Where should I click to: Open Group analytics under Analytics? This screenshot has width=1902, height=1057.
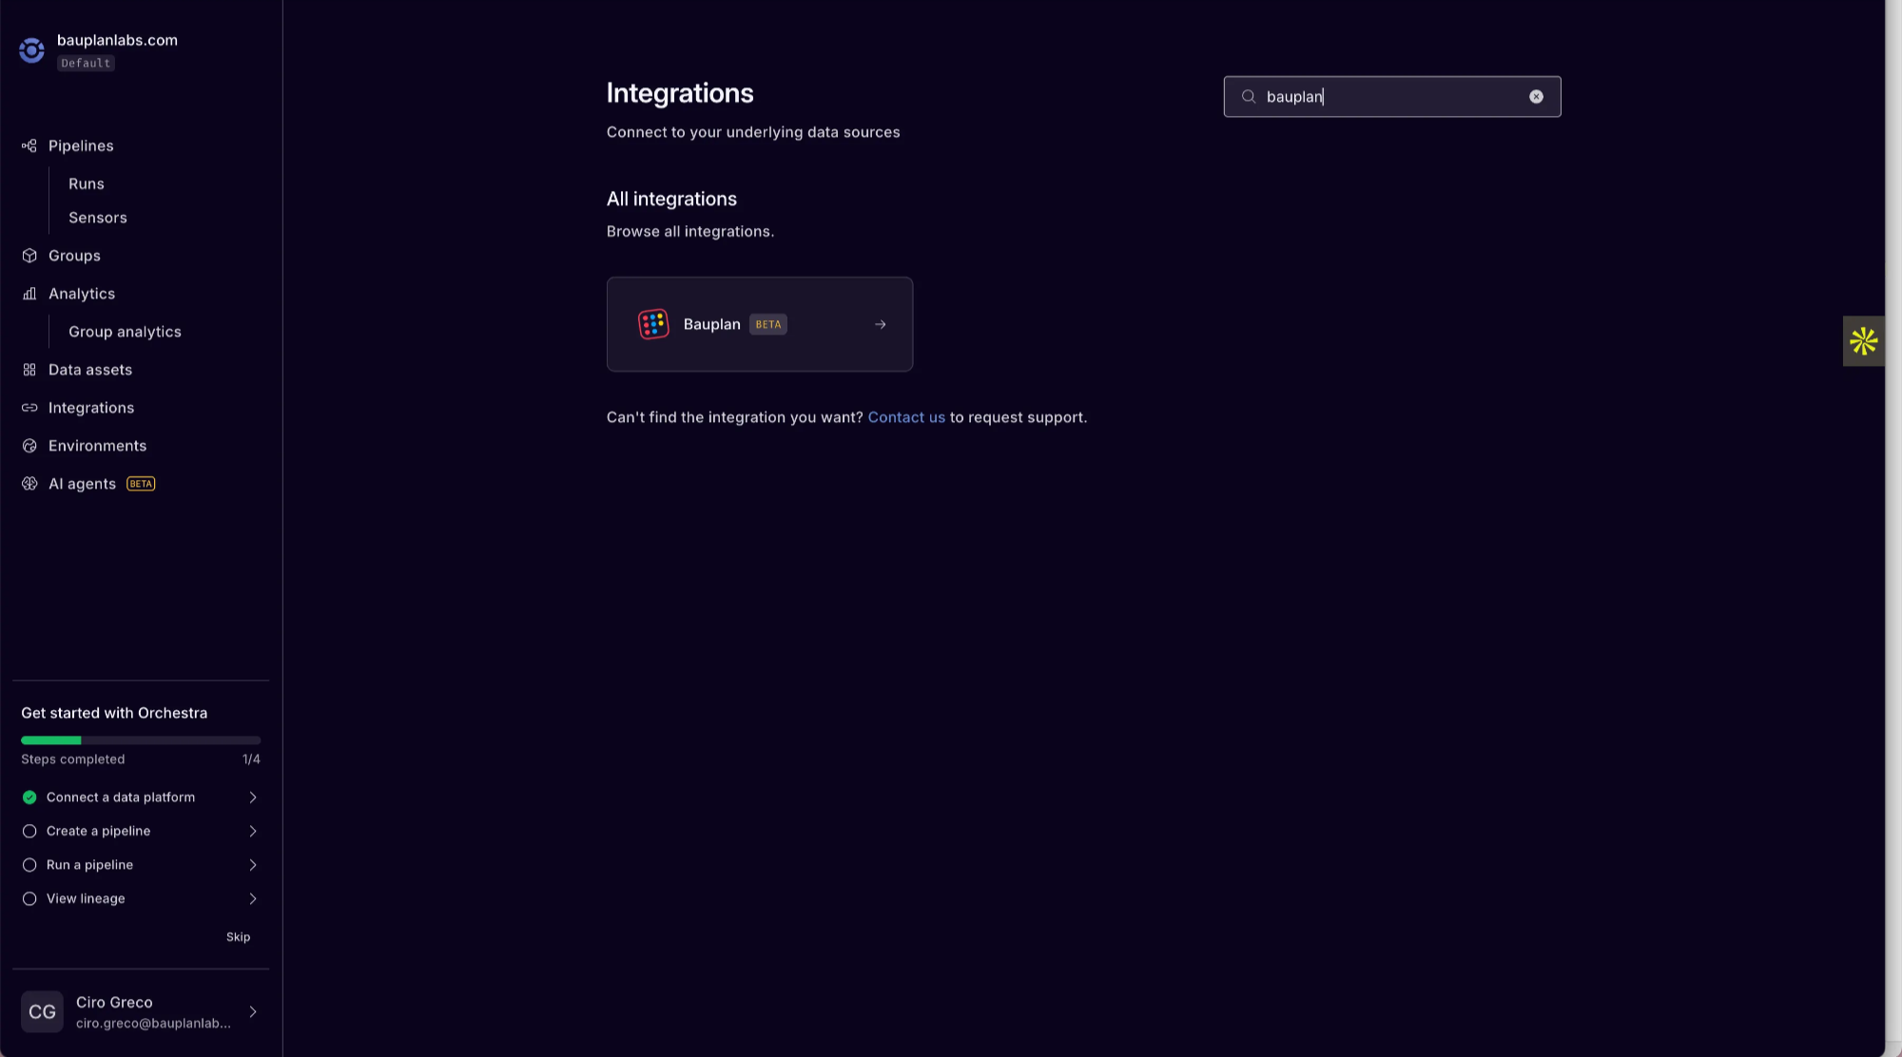pyautogui.click(x=124, y=331)
